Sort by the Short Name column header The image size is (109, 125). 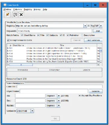[17, 45]
